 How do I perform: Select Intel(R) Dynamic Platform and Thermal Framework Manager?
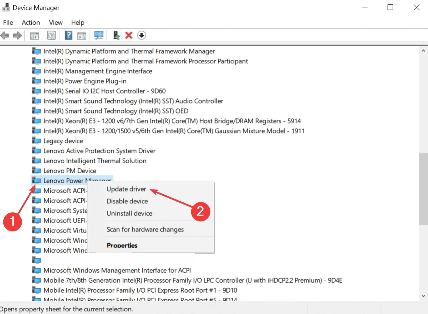pyautogui.click(x=129, y=51)
